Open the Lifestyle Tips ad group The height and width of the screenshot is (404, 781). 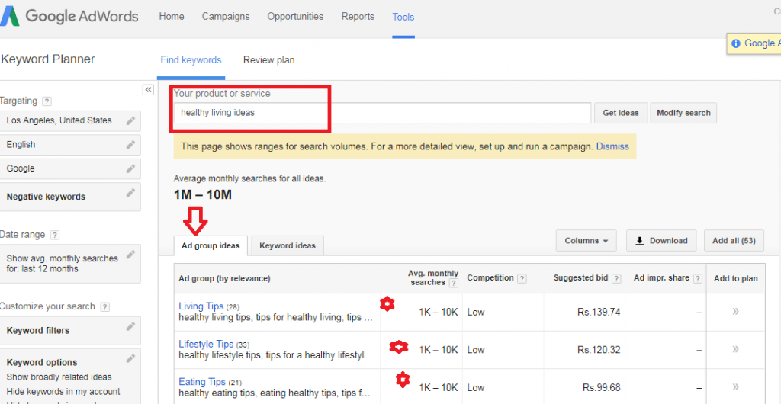click(206, 345)
